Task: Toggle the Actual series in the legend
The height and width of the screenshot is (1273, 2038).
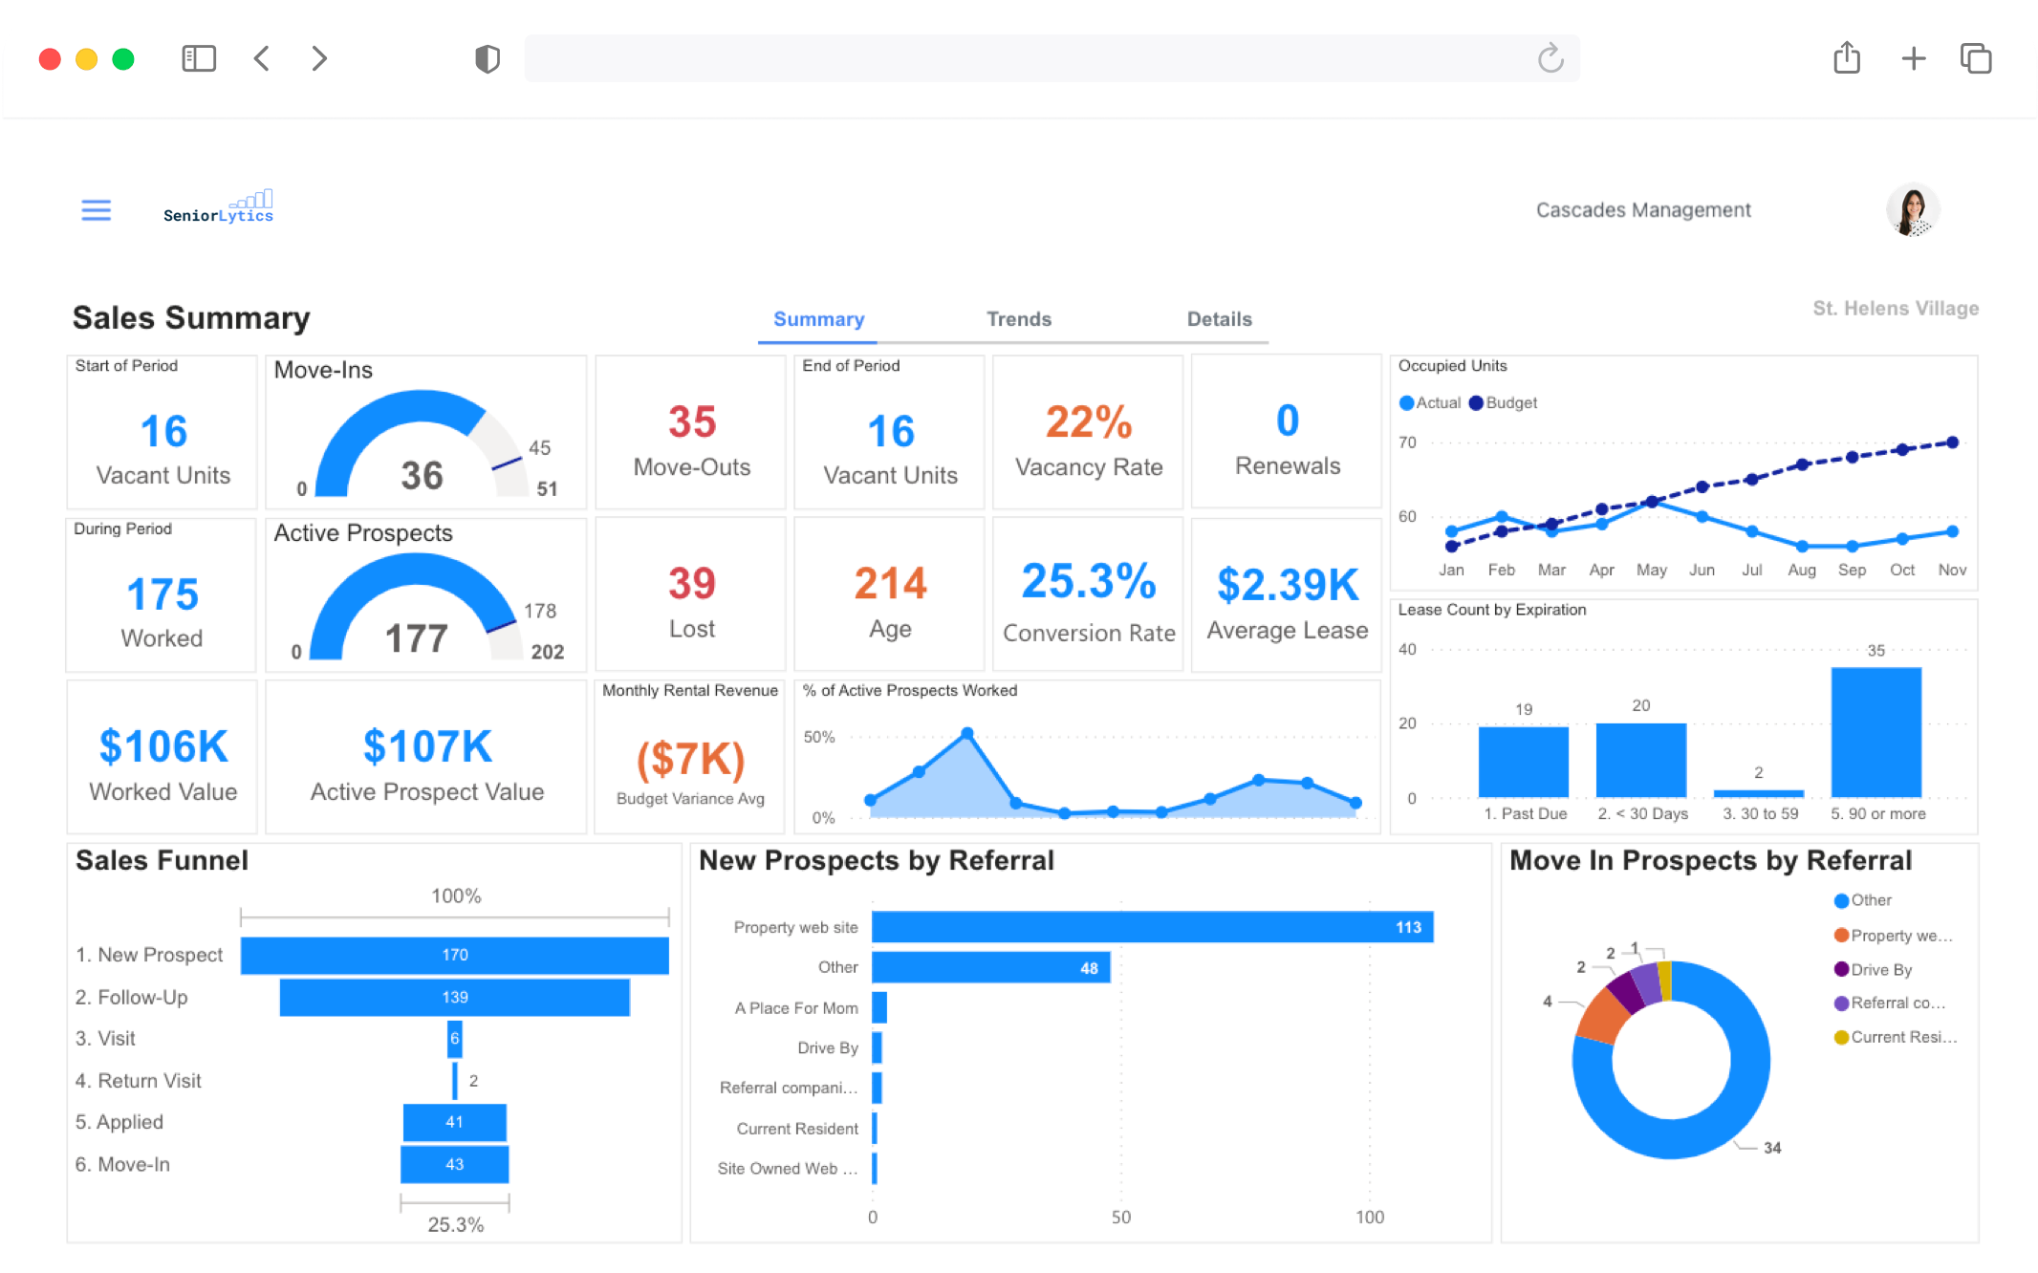Action: 1430,403
